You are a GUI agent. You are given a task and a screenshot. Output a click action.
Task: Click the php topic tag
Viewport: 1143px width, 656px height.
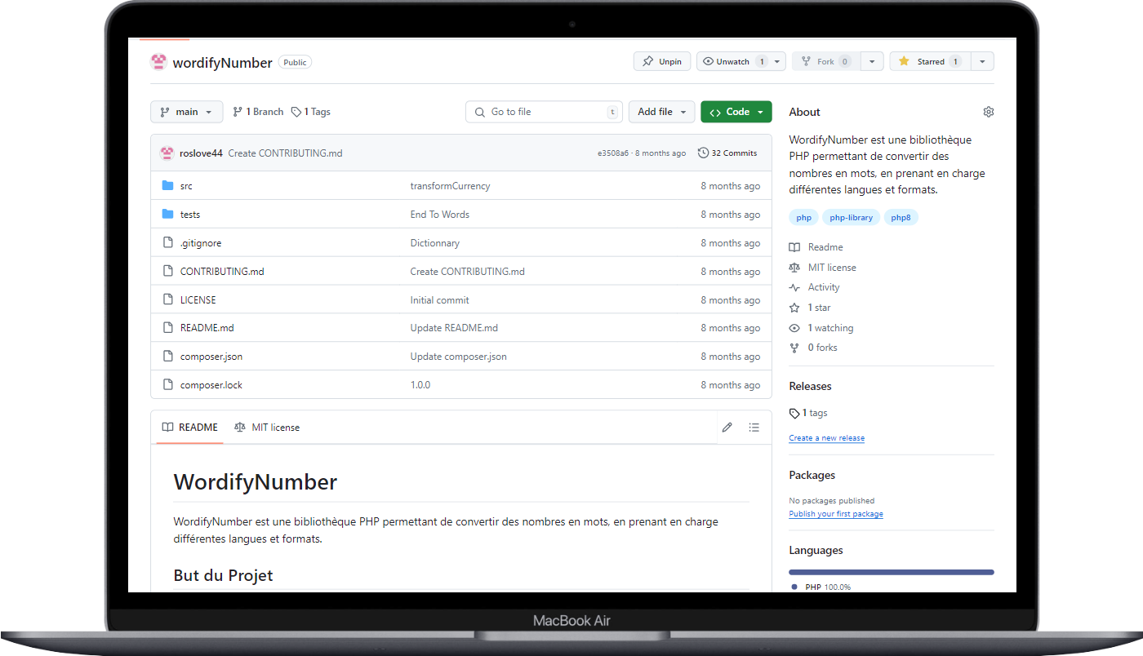tap(804, 218)
